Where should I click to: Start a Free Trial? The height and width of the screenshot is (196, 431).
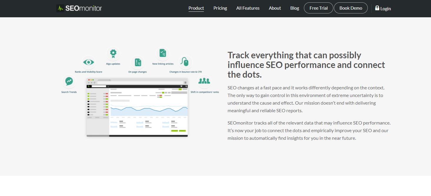pos(319,8)
